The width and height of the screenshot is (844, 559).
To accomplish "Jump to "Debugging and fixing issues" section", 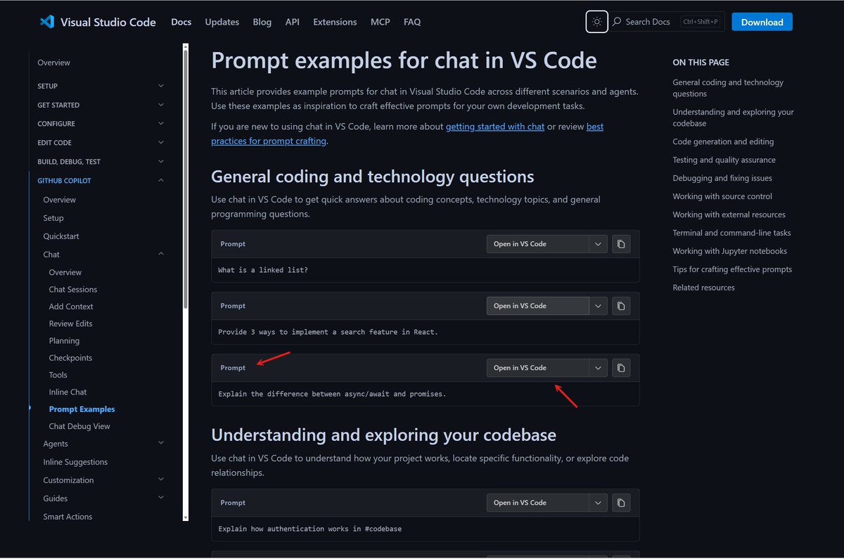I will (722, 178).
